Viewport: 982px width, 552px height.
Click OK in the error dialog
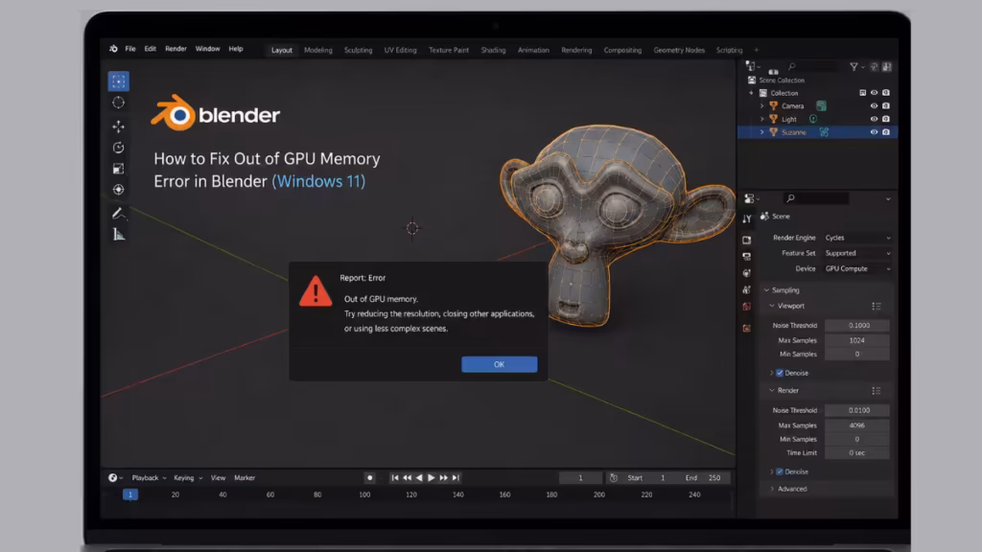(499, 364)
